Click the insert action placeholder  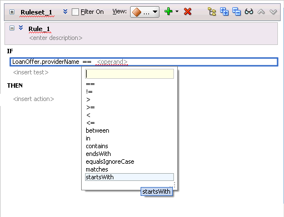(33, 99)
